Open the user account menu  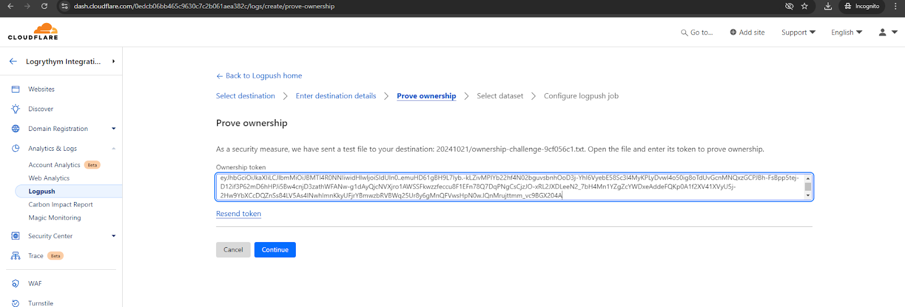tap(887, 32)
